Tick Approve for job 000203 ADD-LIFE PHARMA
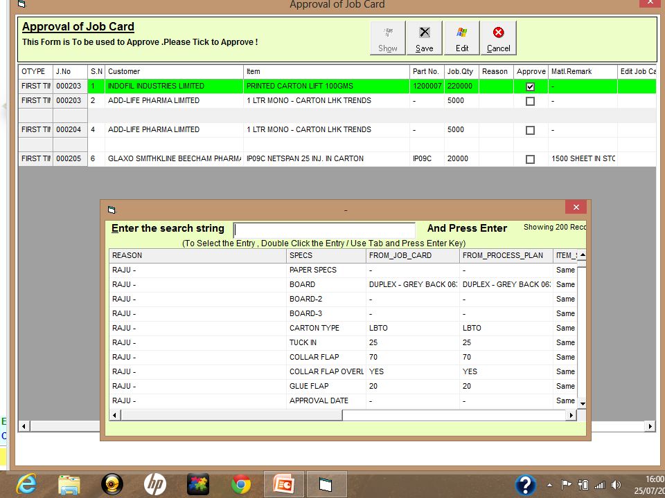Image resolution: width=665 pixels, height=498 pixels. coord(530,101)
